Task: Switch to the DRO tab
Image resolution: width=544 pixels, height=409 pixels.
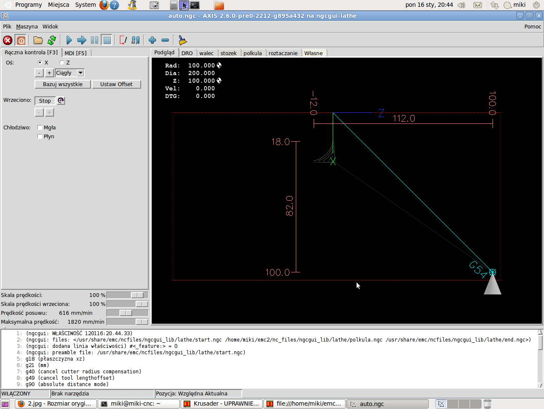Action: pos(187,53)
